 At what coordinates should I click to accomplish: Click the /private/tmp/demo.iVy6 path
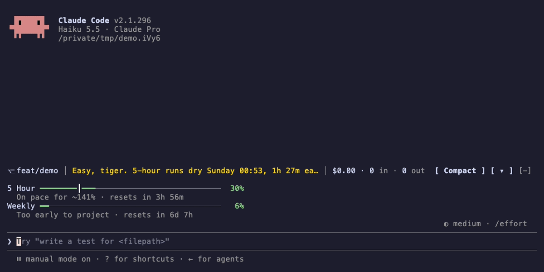(109, 38)
